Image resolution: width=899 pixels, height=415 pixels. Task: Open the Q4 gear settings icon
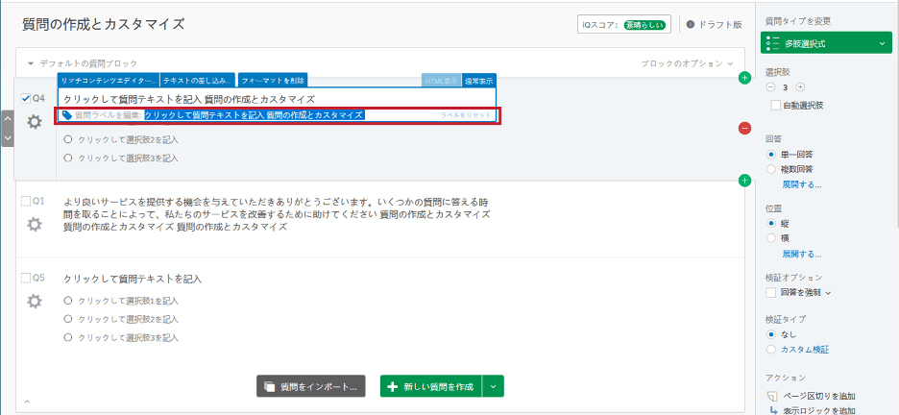pyautogui.click(x=35, y=121)
